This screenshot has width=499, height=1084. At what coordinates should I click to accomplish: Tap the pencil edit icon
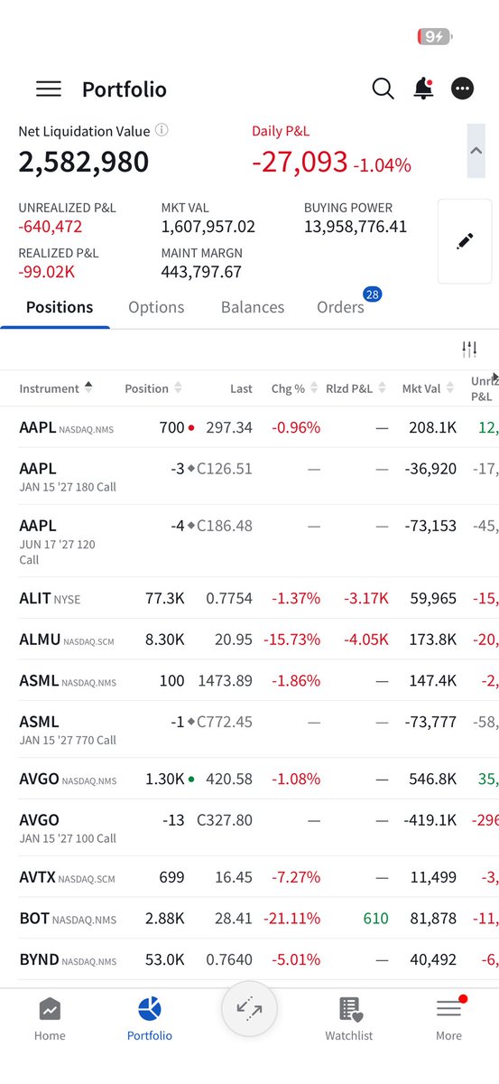pos(466,241)
